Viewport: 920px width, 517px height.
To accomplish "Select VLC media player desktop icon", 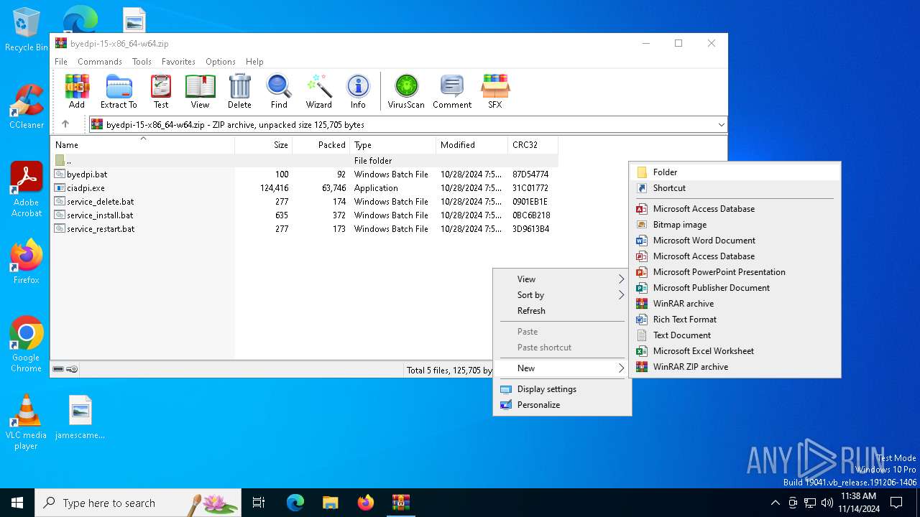I will [27, 422].
